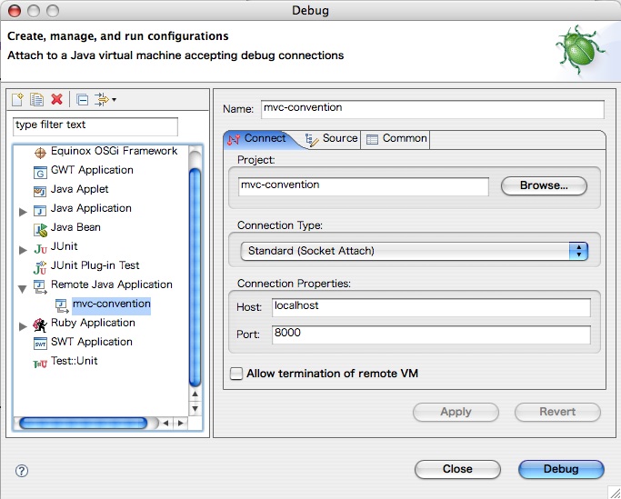Click the Browse... button
The width and height of the screenshot is (621, 499).
[x=544, y=186]
